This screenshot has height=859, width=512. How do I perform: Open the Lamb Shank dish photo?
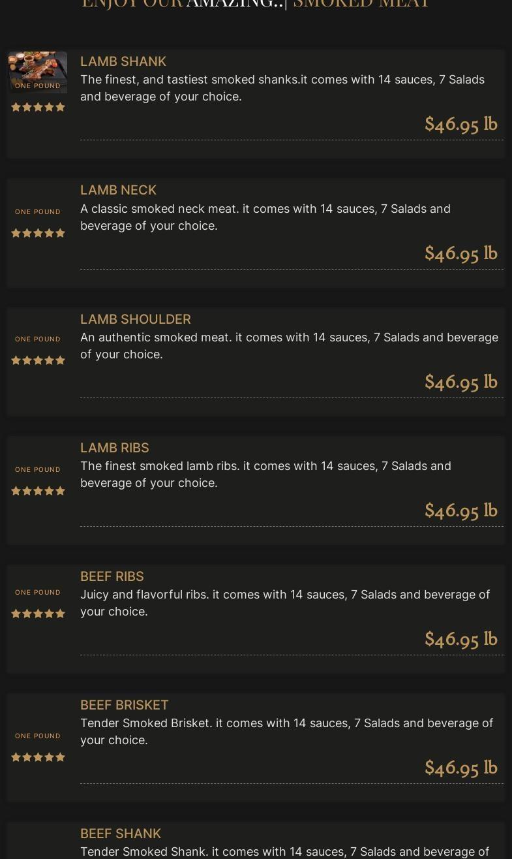pyautogui.click(x=38, y=68)
